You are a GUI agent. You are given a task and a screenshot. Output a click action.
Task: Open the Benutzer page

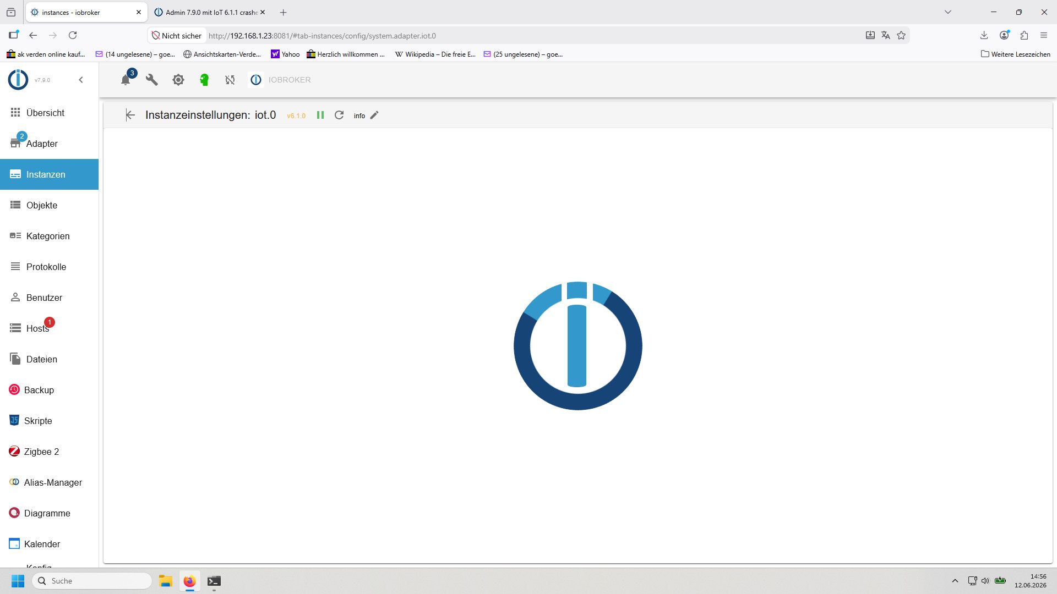point(50,298)
